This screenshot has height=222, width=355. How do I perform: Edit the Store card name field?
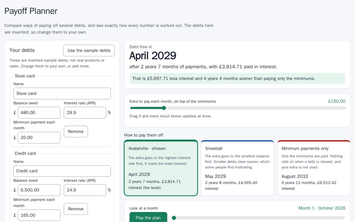click(62, 94)
